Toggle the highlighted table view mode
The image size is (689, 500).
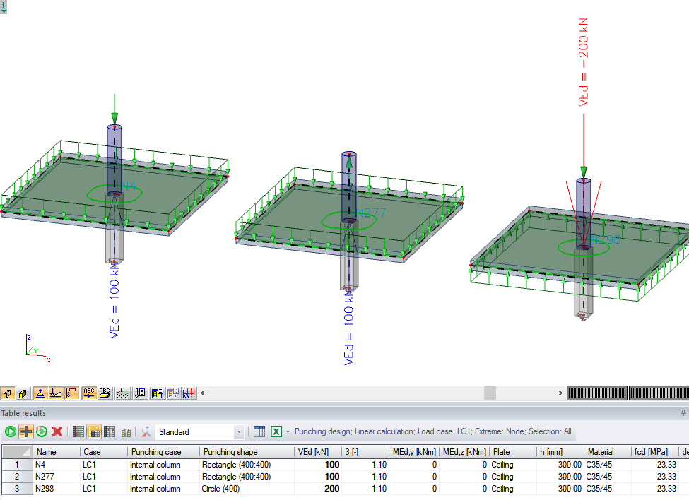[95, 431]
